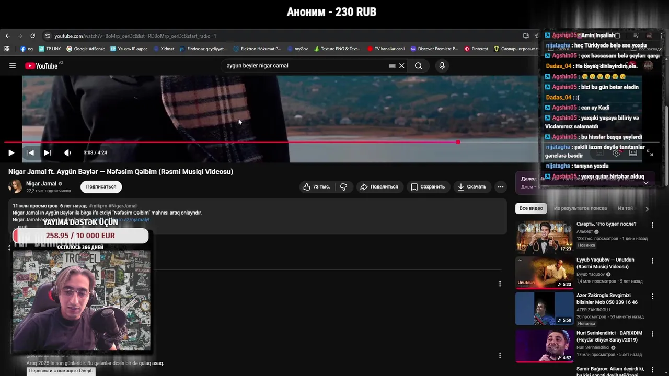Seek using the red progress scrubber
Screen dimensions: 669x376
458,142
